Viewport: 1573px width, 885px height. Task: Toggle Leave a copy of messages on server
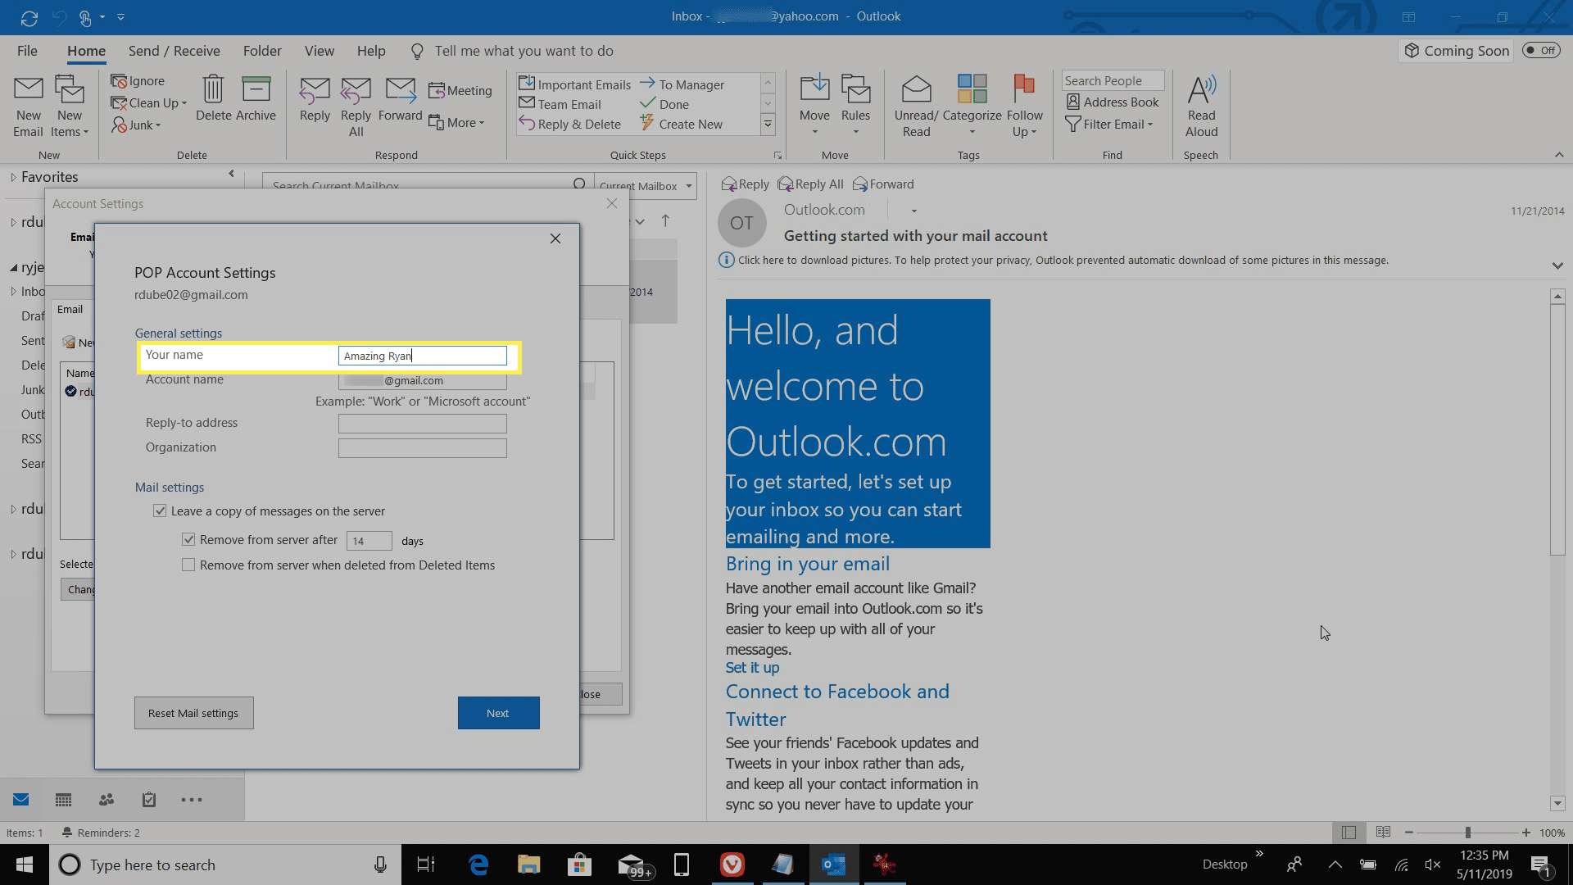tap(160, 511)
